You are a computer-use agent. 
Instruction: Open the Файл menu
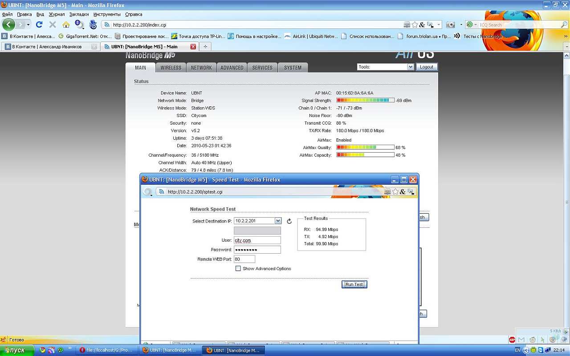pyautogui.click(x=7, y=14)
